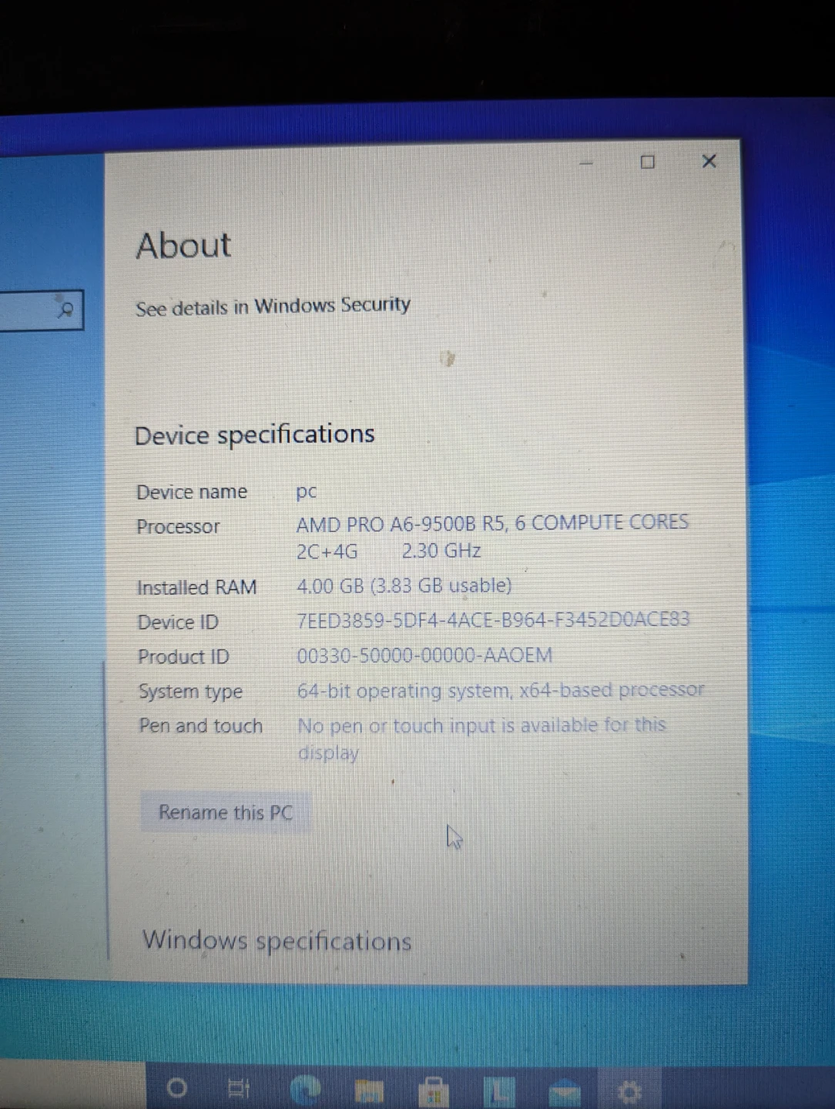Maximize the Settings window
The height and width of the screenshot is (1109, 835).
click(648, 162)
